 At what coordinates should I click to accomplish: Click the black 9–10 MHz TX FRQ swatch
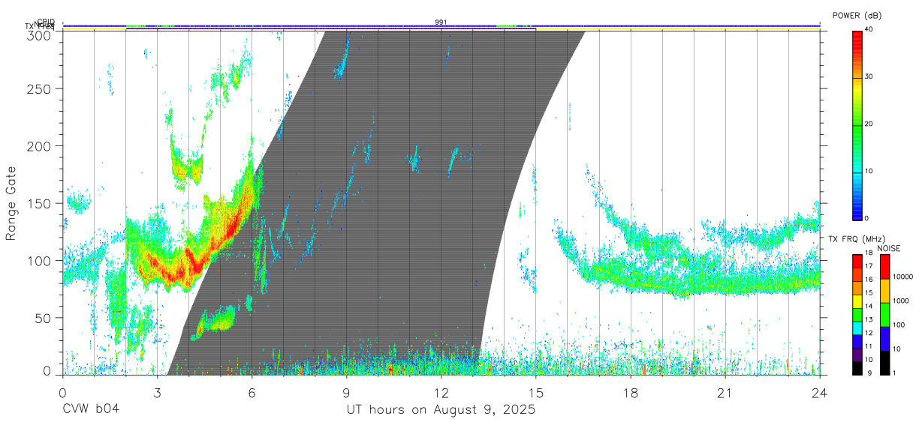tap(857, 367)
